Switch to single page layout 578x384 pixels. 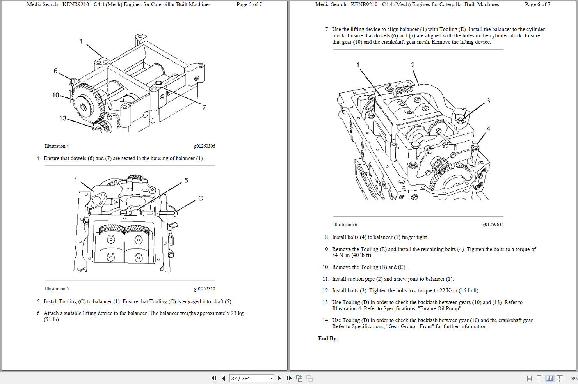coord(530,378)
